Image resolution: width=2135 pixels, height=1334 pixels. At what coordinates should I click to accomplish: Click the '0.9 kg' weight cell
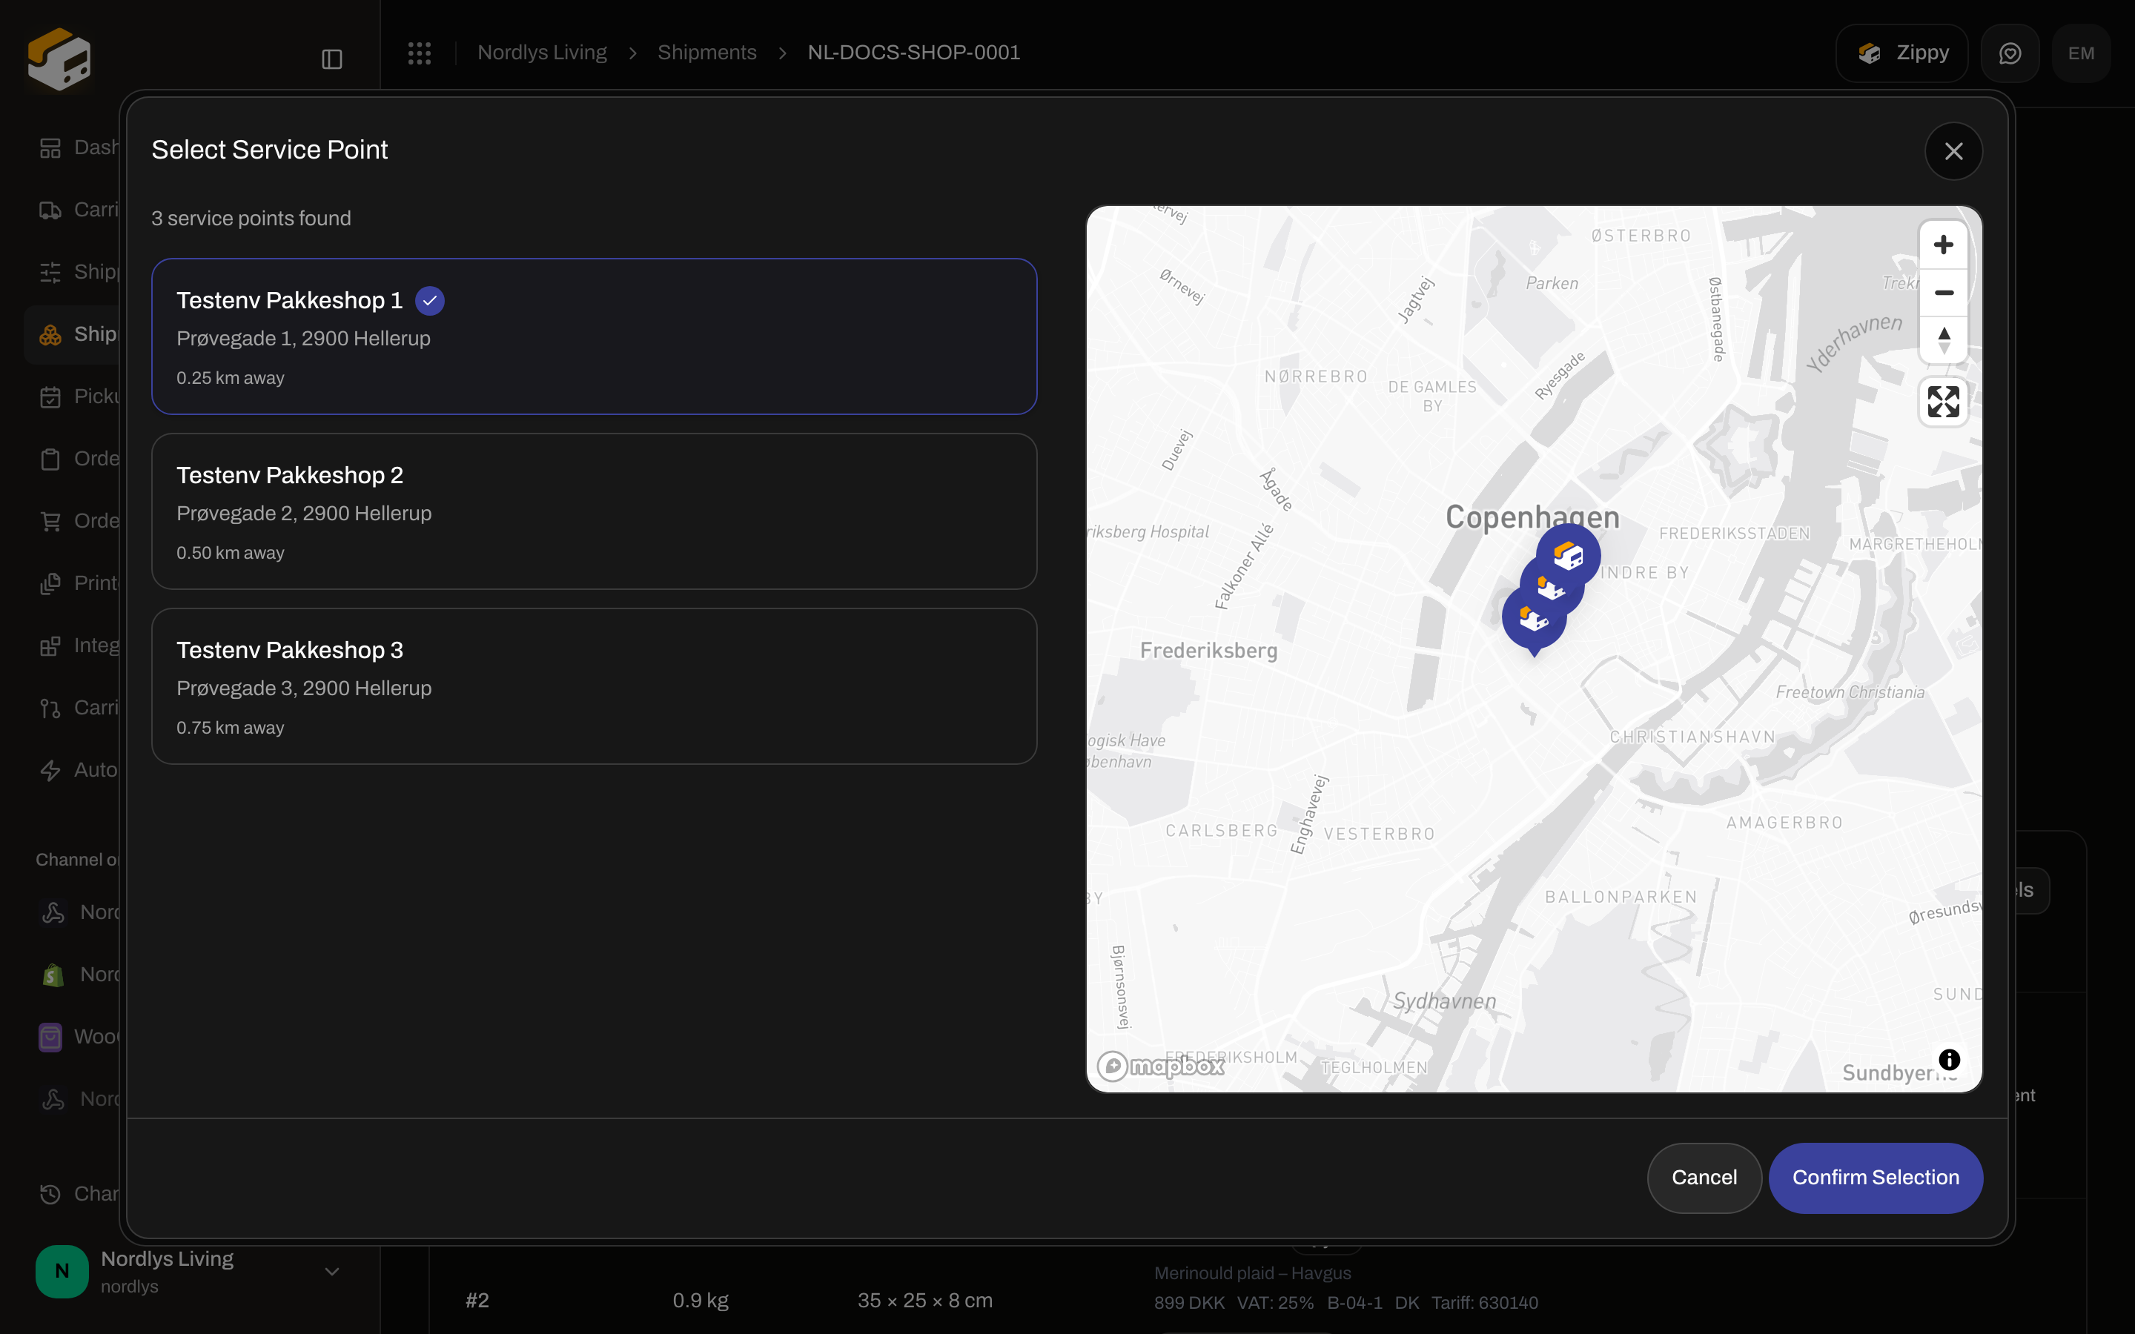pos(701,1301)
